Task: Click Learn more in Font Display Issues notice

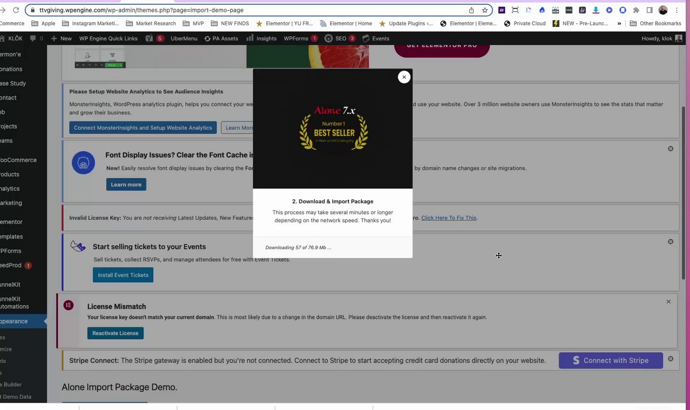Action: (126, 184)
